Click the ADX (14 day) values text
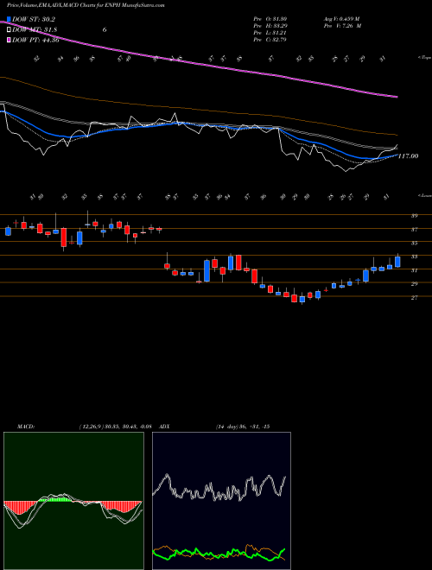The width and height of the screenshot is (432, 570). point(243,427)
